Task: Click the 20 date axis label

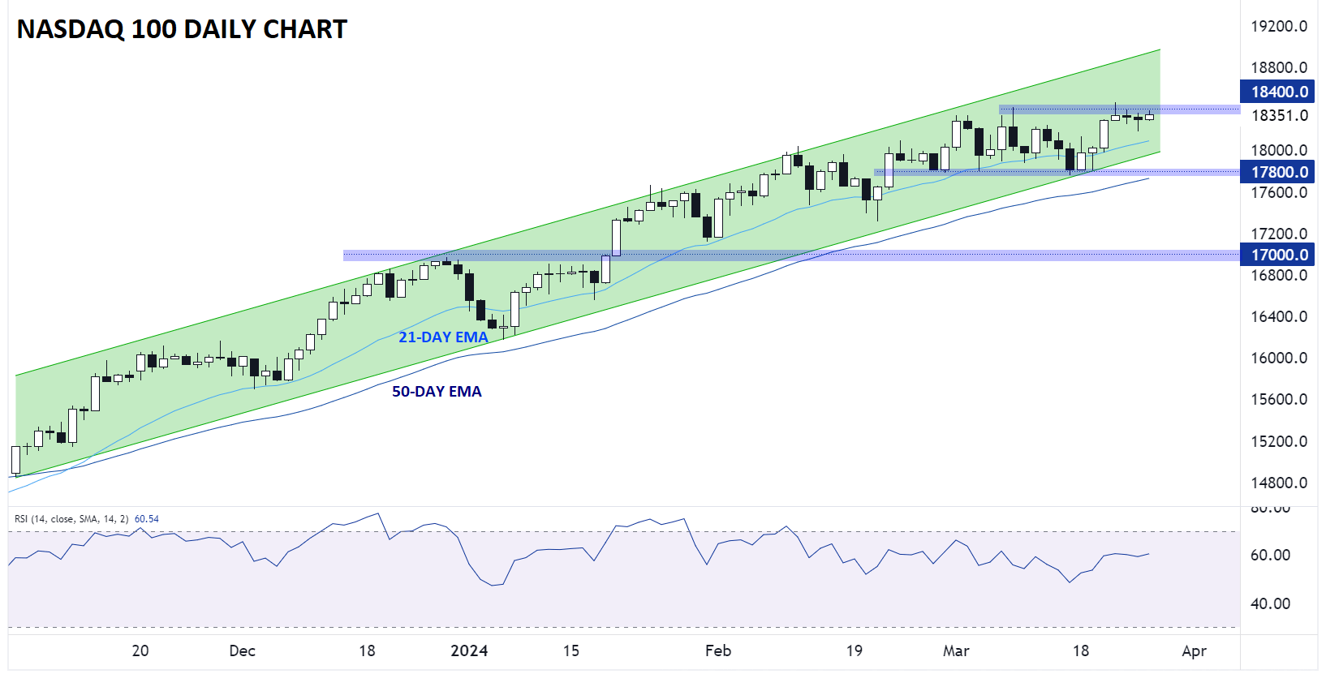Action: coord(140,651)
